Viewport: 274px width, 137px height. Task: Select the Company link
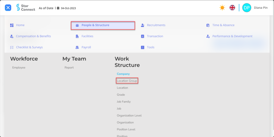tap(123, 74)
